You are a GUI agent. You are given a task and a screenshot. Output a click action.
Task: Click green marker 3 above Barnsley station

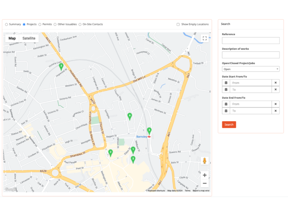149,131
